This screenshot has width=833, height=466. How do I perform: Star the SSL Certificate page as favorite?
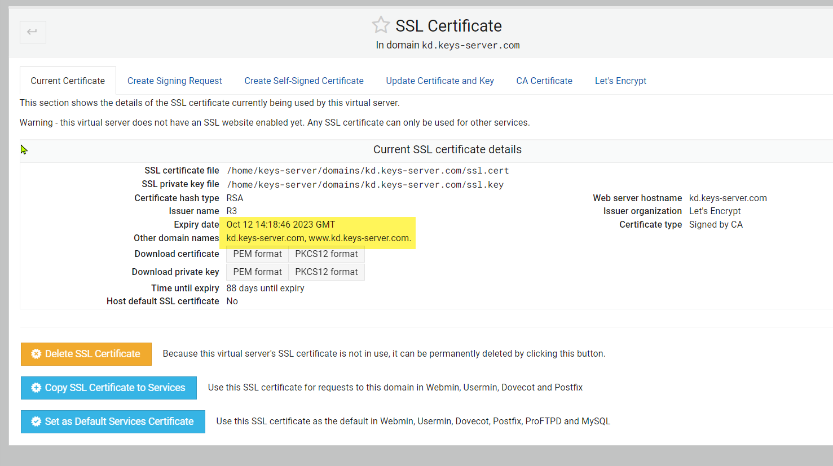(x=381, y=25)
